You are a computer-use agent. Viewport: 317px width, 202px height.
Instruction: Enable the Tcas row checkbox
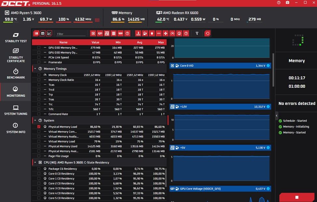click(39, 85)
